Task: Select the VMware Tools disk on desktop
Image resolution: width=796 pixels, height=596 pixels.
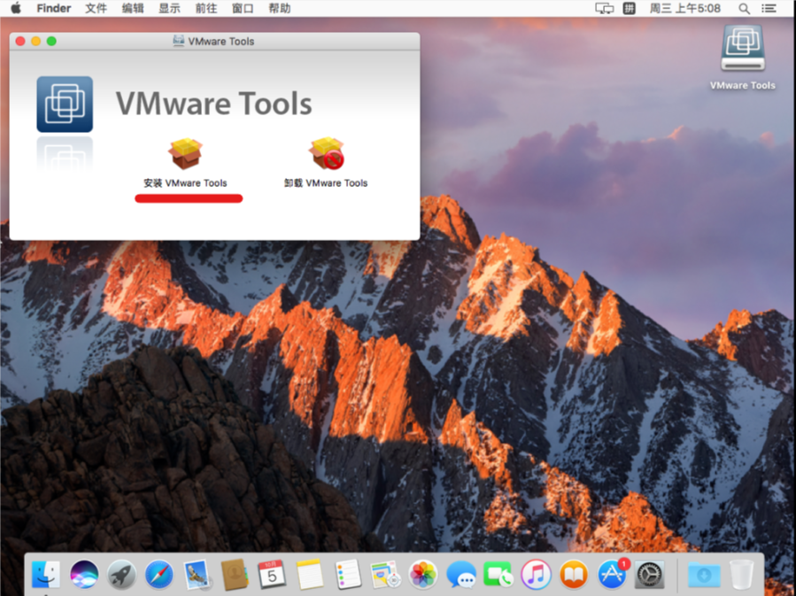Action: [743, 48]
